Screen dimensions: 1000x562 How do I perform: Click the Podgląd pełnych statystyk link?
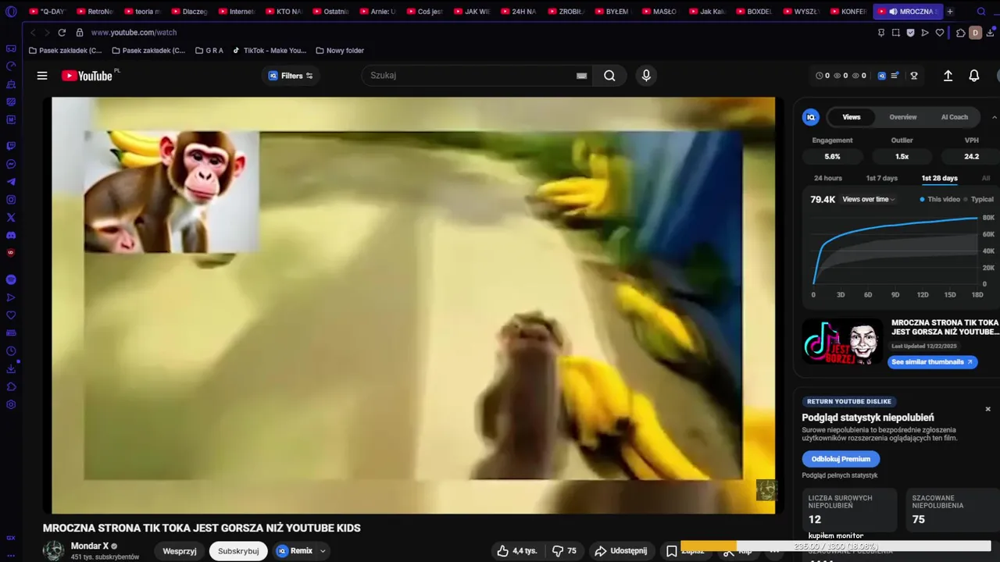[x=839, y=475]
